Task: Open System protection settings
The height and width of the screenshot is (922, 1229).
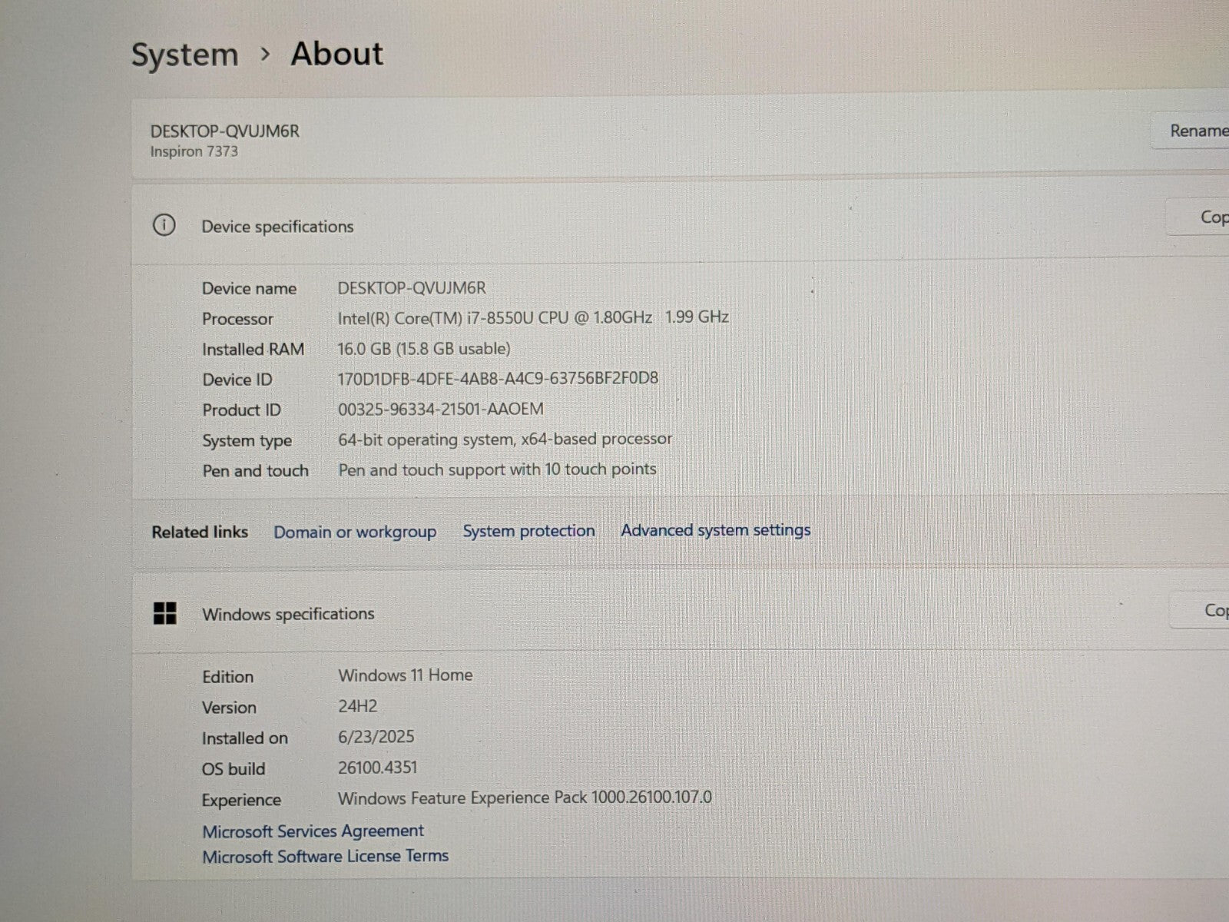Action: (x=528, y=531)
